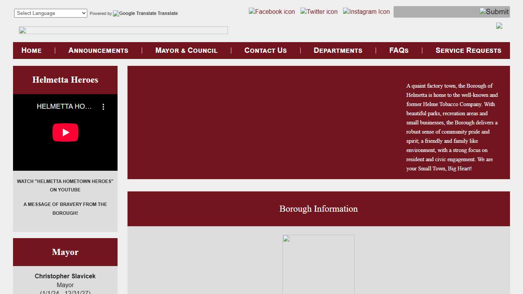Click the small image under the search box
Screen dimensions: 523x294
(499, 26)
